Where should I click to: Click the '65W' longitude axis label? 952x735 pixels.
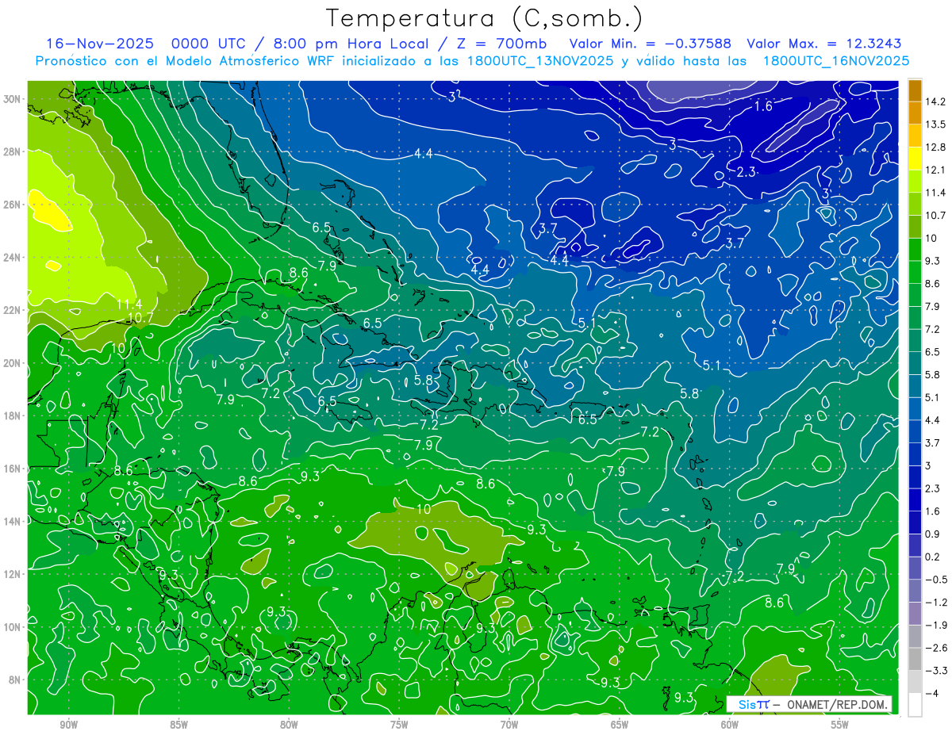620,724
